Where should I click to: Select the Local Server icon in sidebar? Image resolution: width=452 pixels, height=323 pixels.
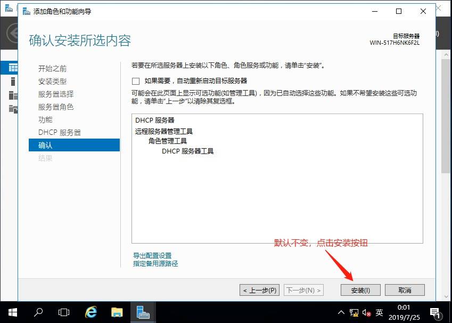pyautogui.click(x=13, y=82)
